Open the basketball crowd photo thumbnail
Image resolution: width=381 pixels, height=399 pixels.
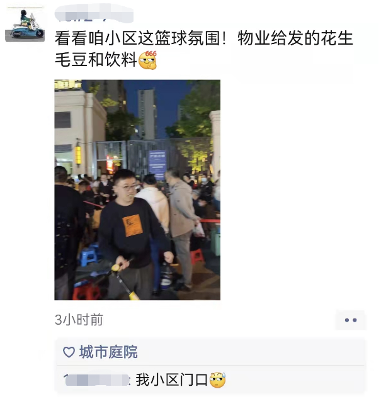[137, 190]
